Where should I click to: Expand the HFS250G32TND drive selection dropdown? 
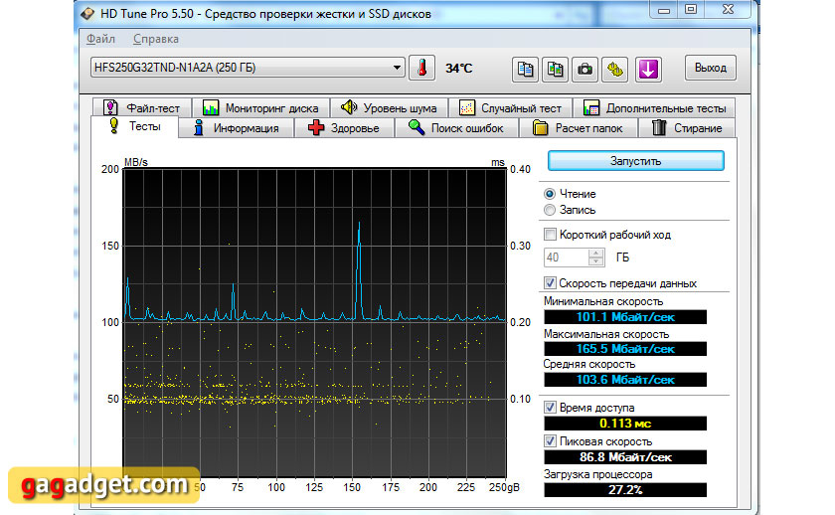(x=398, y=69)
